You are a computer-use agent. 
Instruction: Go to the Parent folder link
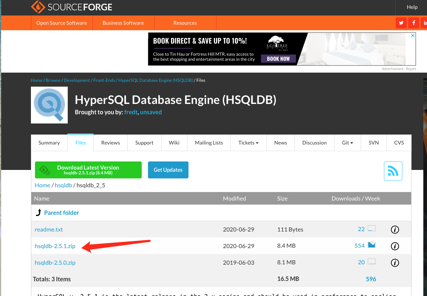pos(61,213)
